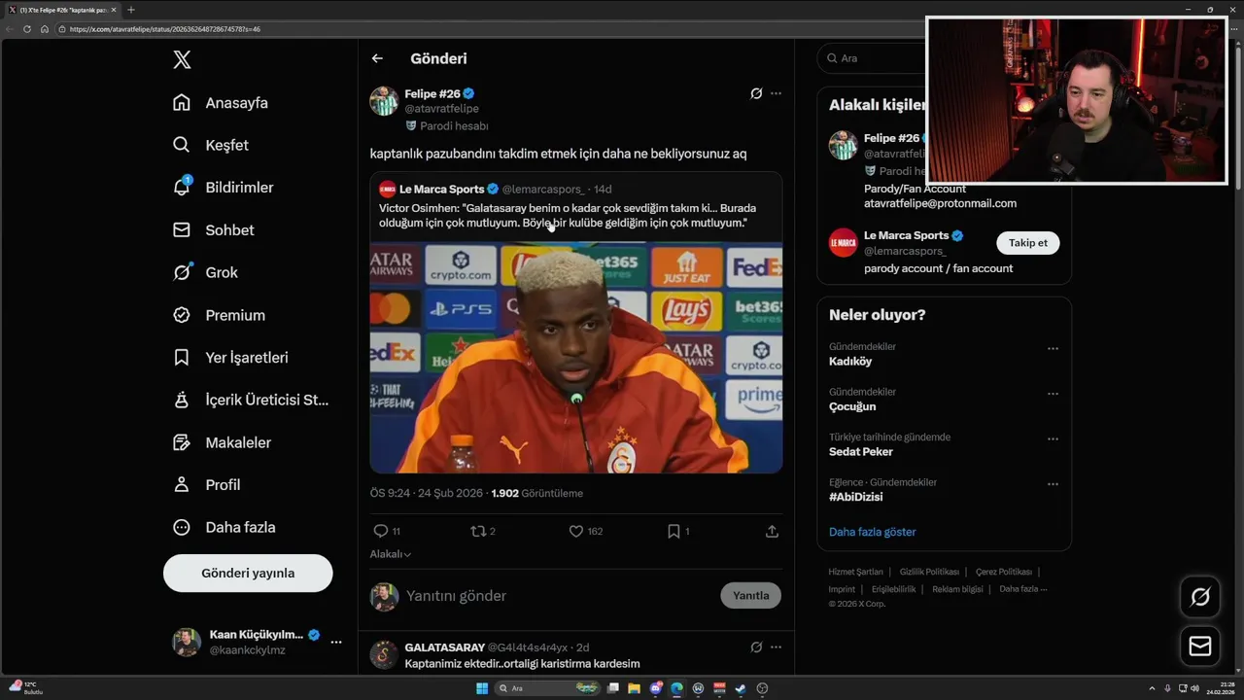The width and height of the screenshot is (1244, 700).
Task: Open Sohbet messages
Action: 213,230
